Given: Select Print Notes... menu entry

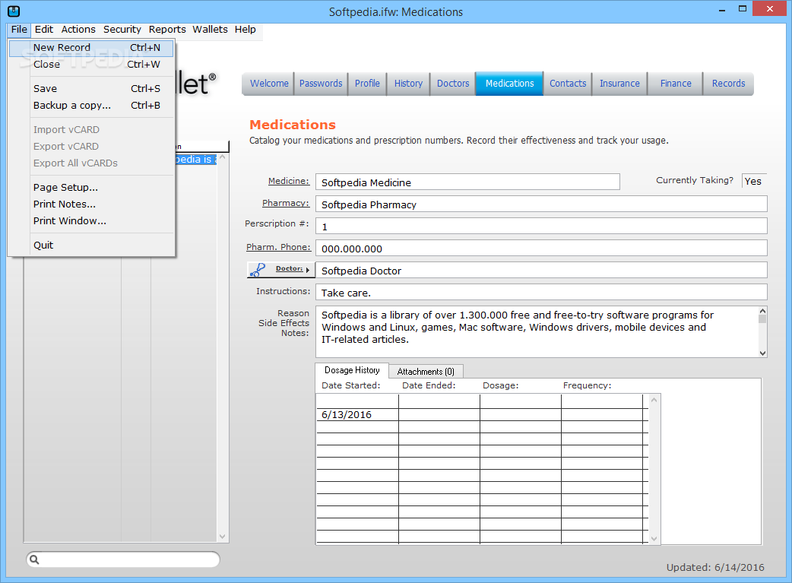Looking at the screenshot, I should click(91, 204).
